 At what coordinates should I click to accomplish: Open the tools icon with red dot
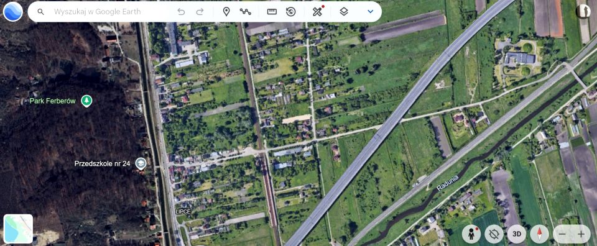[318, 11]
